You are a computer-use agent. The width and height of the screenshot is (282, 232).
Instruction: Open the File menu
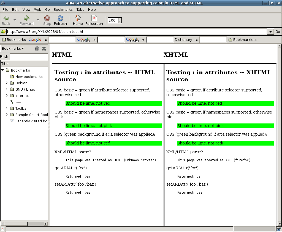coord(6,10)
